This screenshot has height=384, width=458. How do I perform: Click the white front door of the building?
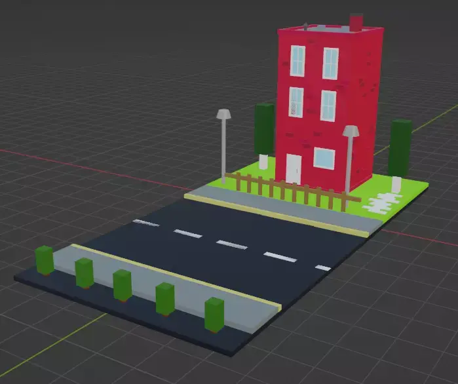(294, 169)
